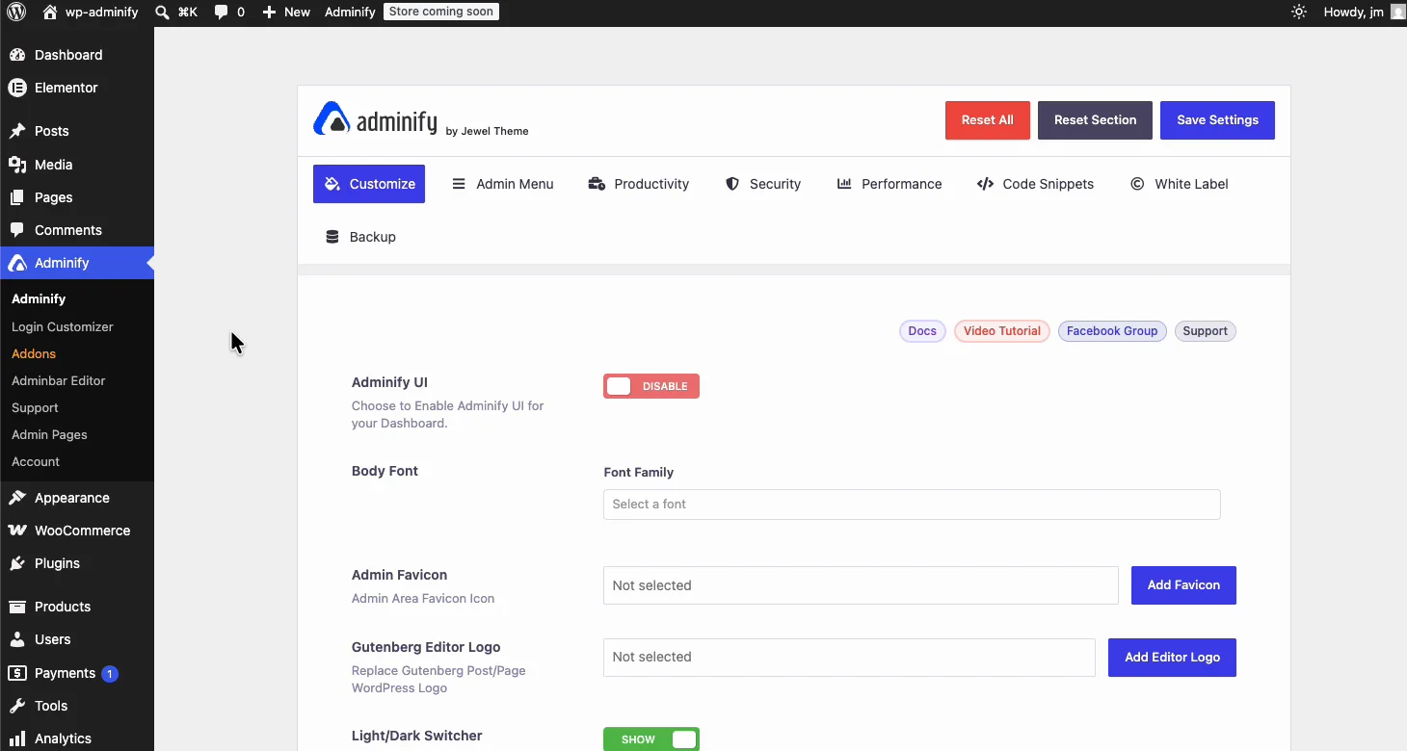Switch to the Admin Menu tab

[503, 184]
